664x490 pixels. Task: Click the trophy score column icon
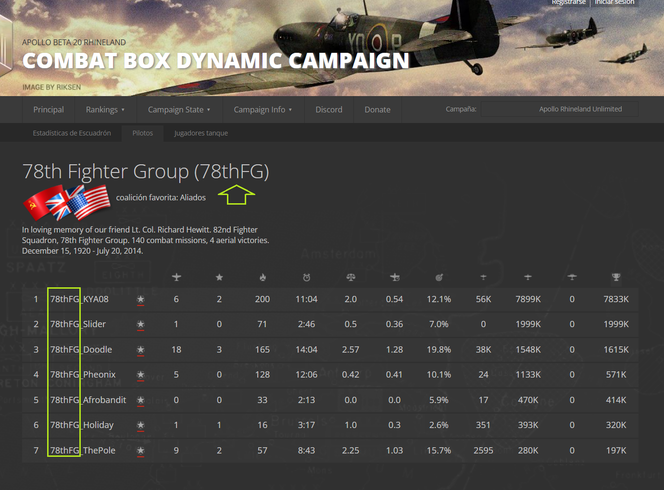[616, 277]
